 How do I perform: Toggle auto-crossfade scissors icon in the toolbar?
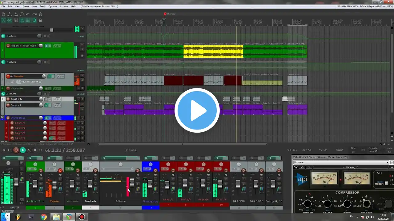[3, 21]
